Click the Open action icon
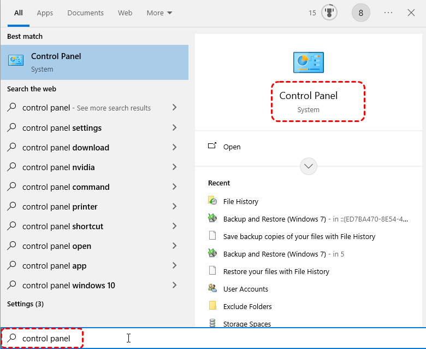The height and width of the screenshot is (349, 426). (212, 146)
